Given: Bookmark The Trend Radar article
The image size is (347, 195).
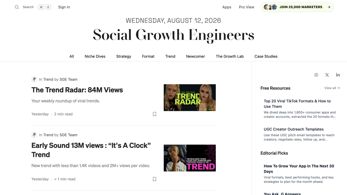Looking at the screenshot, I should tap(154, 114).
